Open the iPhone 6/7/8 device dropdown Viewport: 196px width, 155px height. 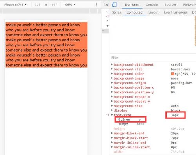click(x=15, y=5)
